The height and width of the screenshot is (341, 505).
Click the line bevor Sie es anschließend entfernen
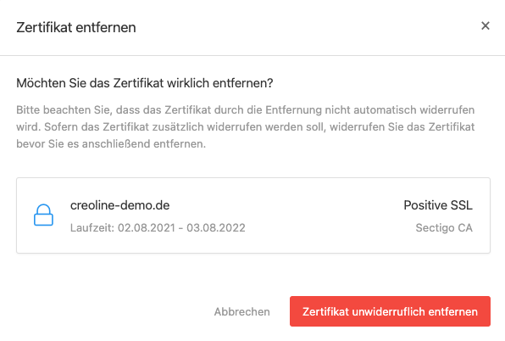coord(111,143)
